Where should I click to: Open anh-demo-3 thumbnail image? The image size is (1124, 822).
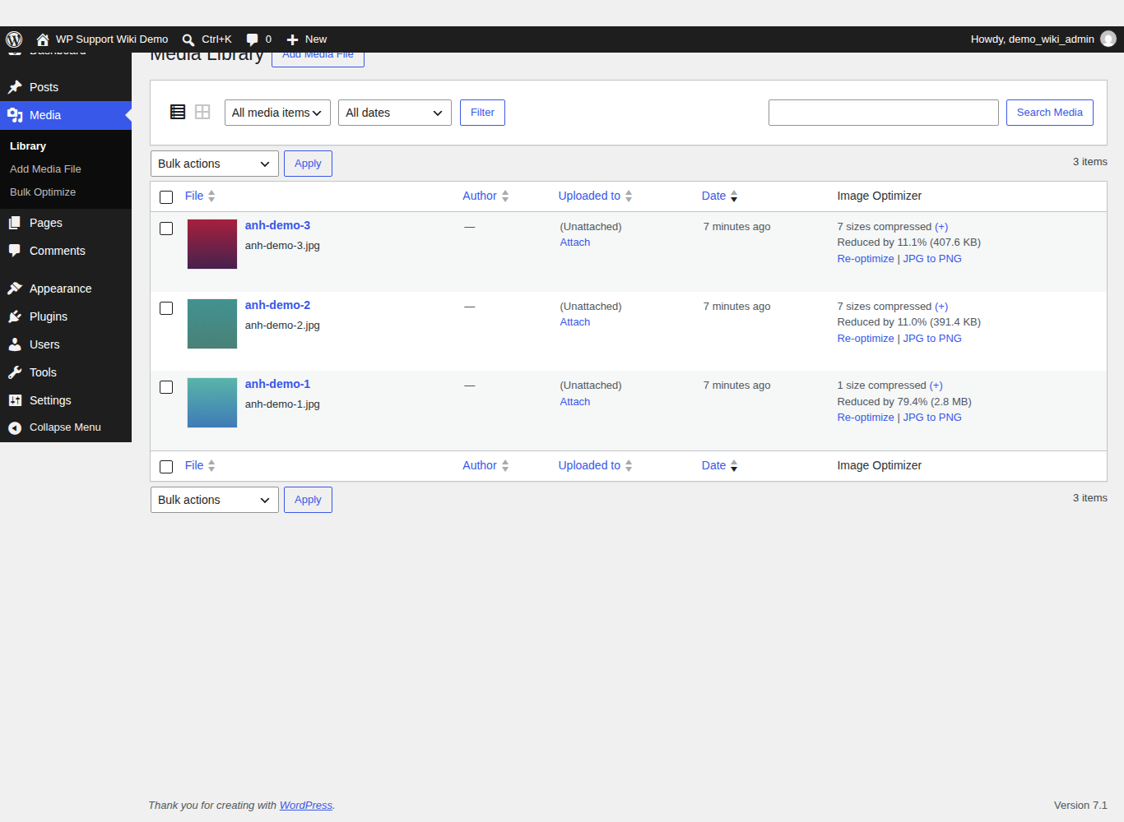click(x=212, y=244)
